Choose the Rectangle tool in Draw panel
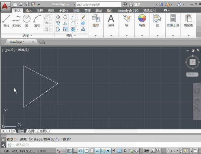This screenshot has width=201, height=154. 46,17
